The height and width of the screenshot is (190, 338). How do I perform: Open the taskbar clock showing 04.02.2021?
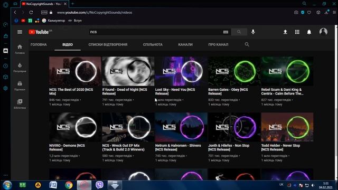[x=326, y=185]
